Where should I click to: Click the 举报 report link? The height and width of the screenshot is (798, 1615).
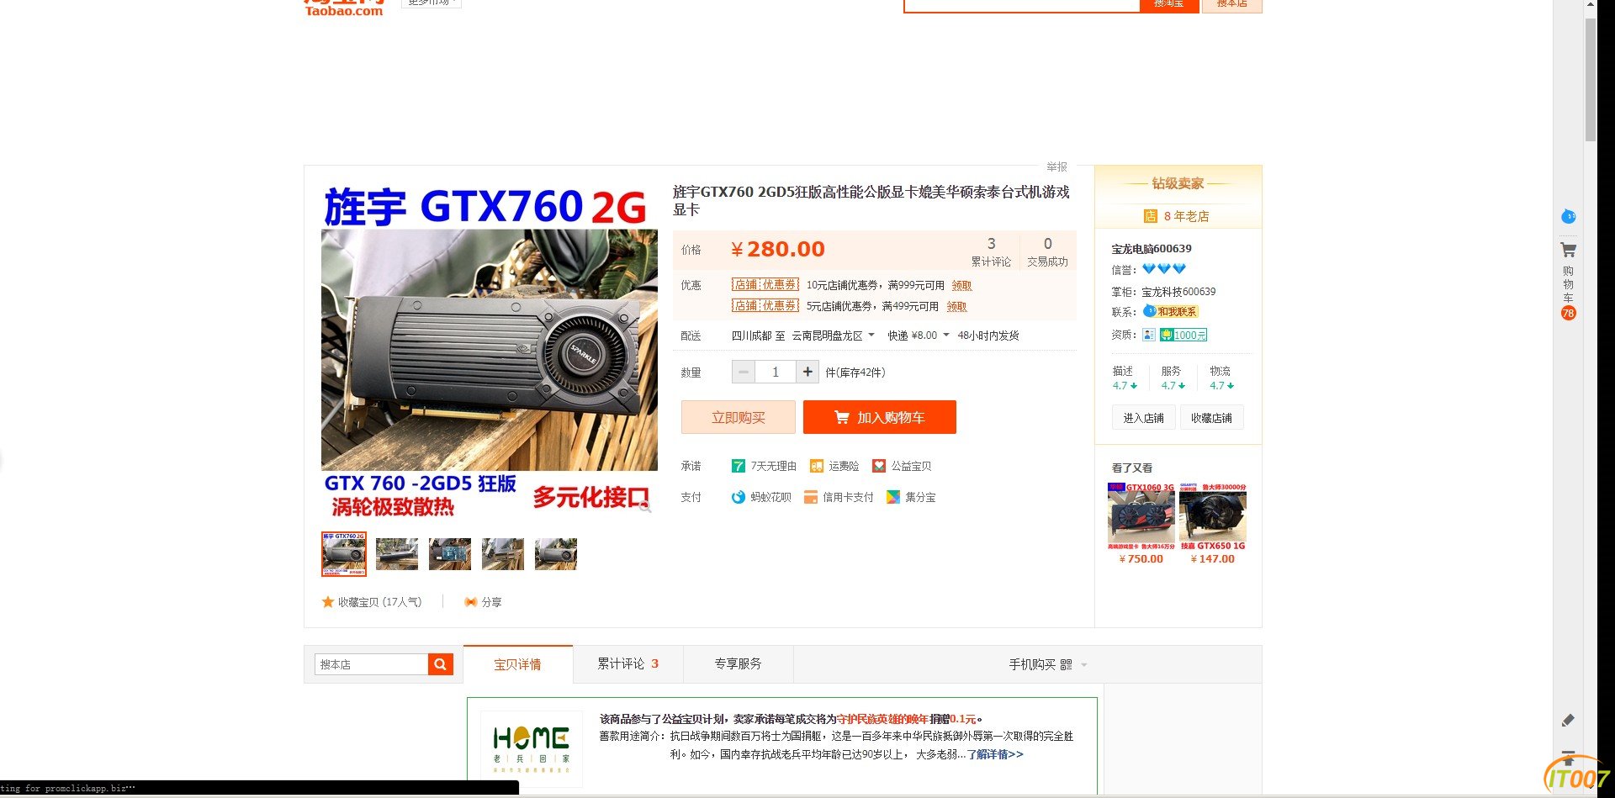coord(1056,166)
